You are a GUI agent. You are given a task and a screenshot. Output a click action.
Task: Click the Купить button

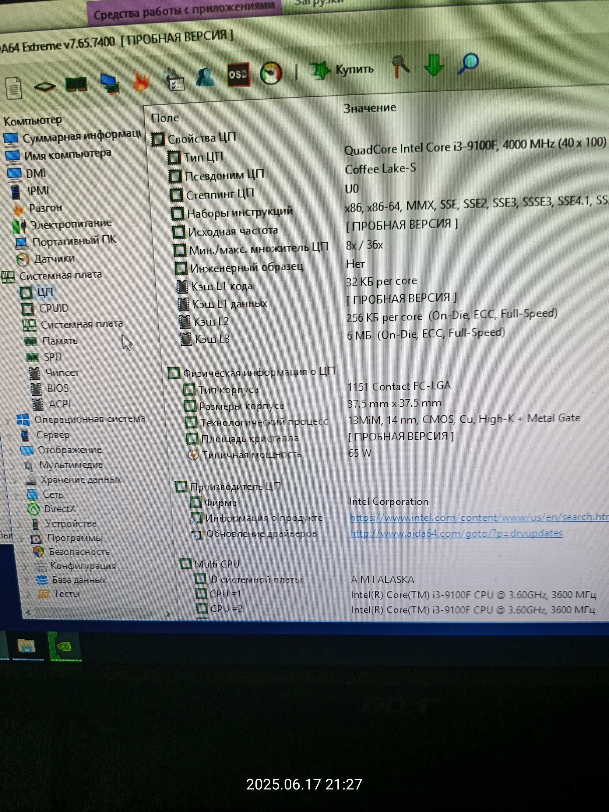342,69
